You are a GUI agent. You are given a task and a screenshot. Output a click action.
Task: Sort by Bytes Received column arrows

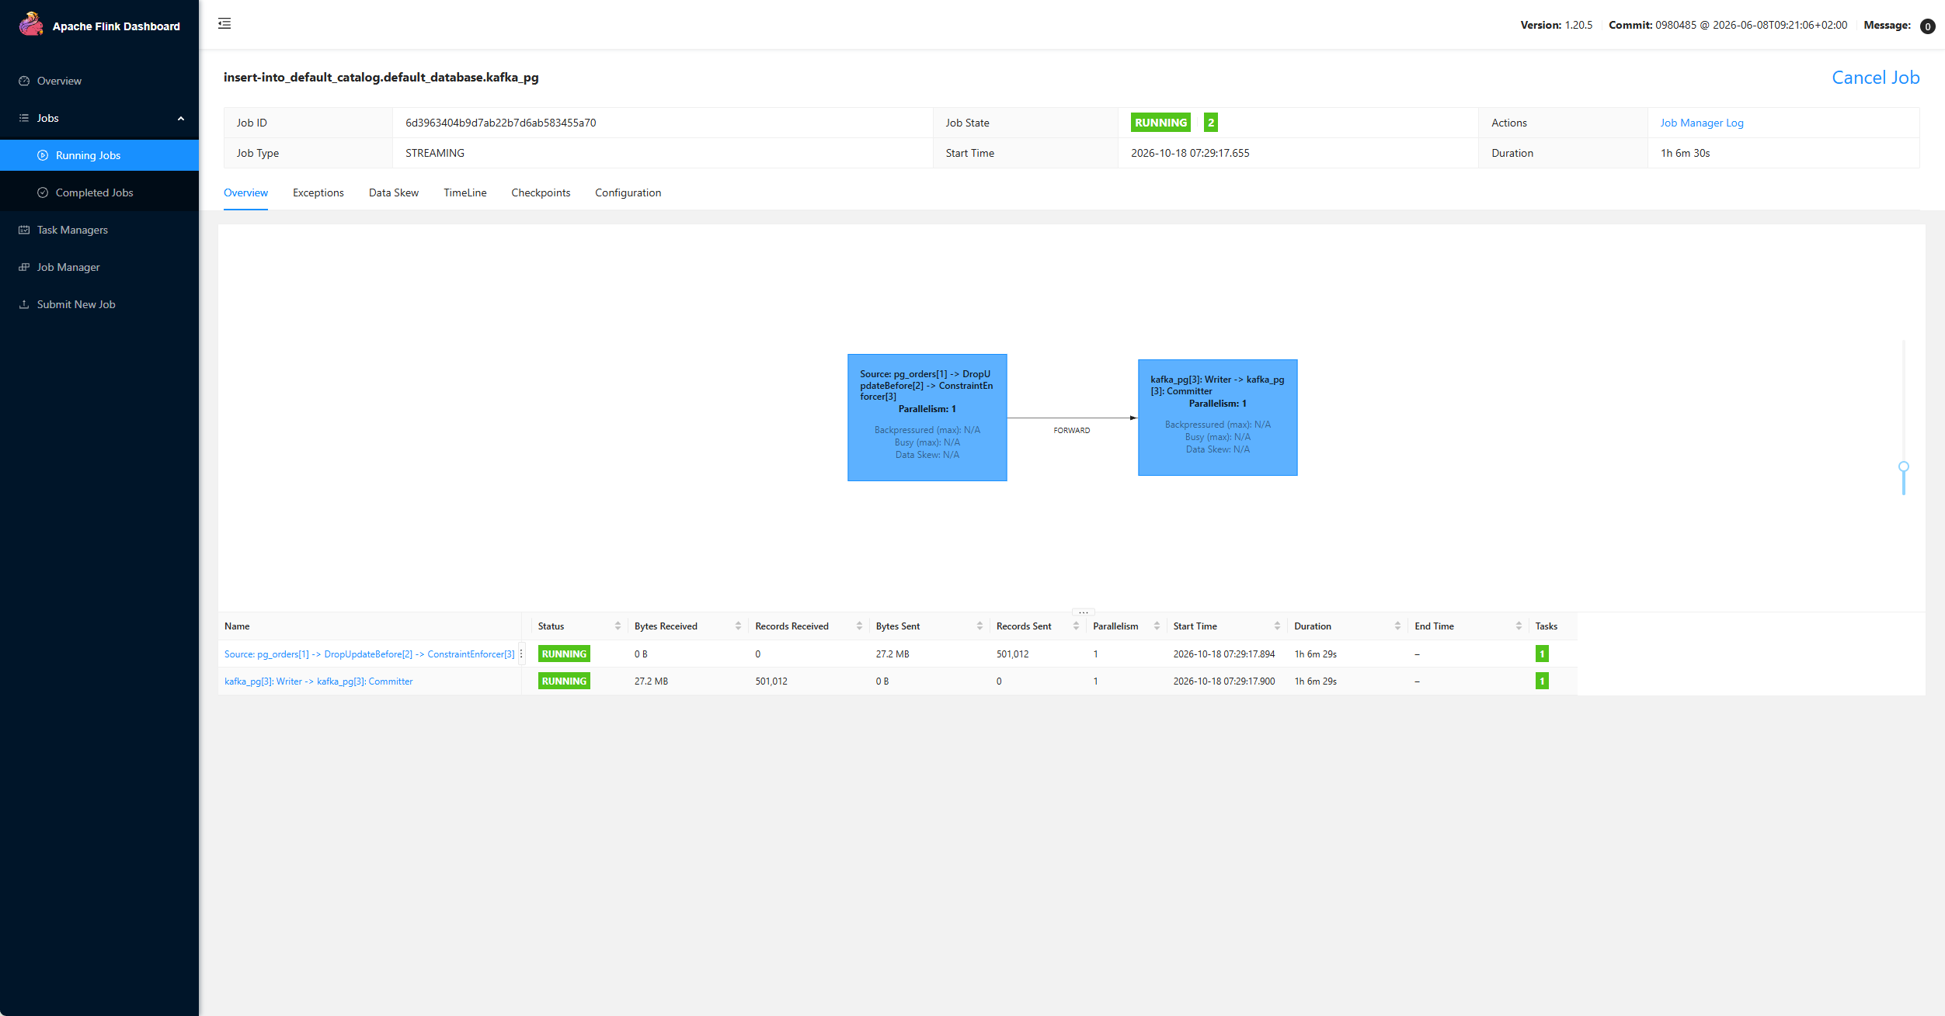[x=738, y=626]
